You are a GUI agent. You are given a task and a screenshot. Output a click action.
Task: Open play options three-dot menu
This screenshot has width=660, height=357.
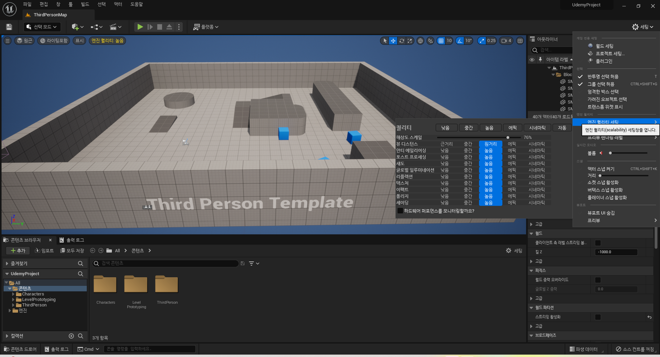pyautogui.click(x=179, y=27)
